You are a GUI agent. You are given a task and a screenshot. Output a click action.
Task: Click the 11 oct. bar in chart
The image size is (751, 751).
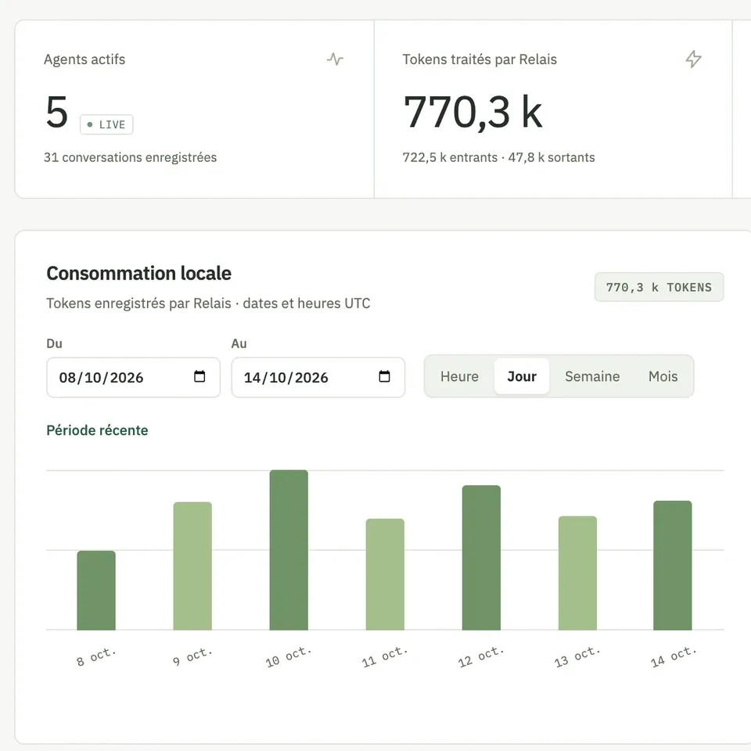[385, 574]
